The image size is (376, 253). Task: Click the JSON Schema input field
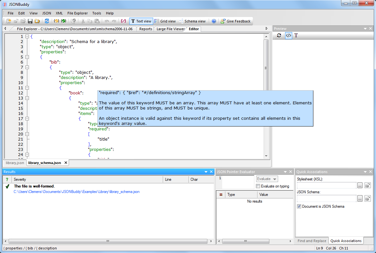pos(327,198)
